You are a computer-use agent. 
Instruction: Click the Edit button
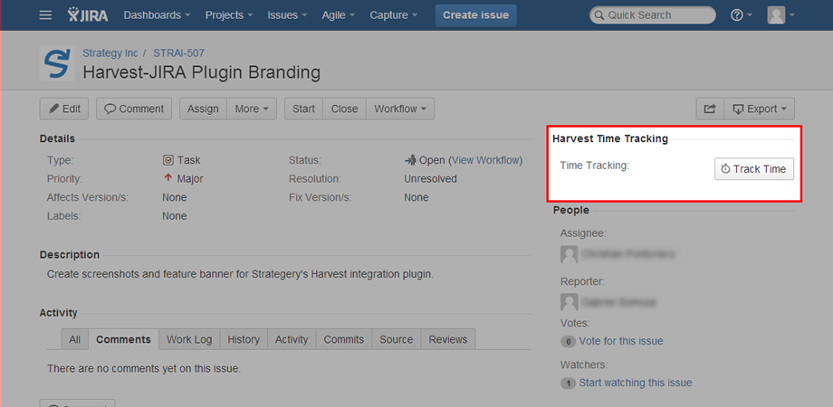(x=64, y=109)
